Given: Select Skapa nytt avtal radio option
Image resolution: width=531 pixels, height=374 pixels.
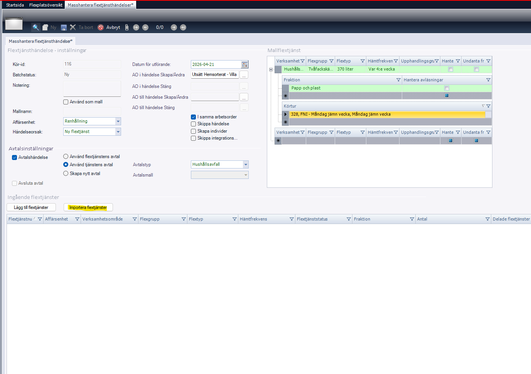Looking at the screenshot, I should pyautogui.click(x=66, y=174).
